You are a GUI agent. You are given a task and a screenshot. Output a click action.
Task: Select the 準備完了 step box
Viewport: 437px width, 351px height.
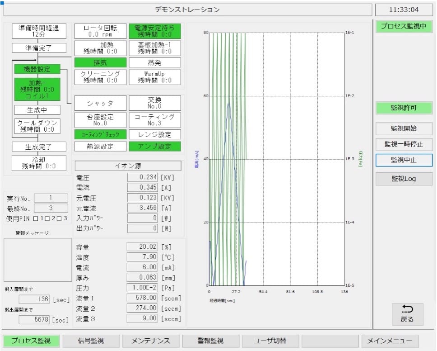(39, 48)
